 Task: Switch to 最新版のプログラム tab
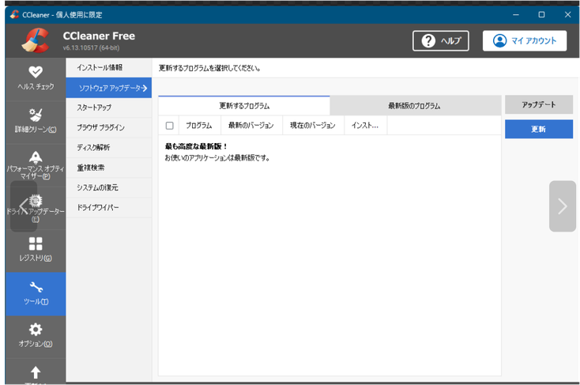click(415, 106)
